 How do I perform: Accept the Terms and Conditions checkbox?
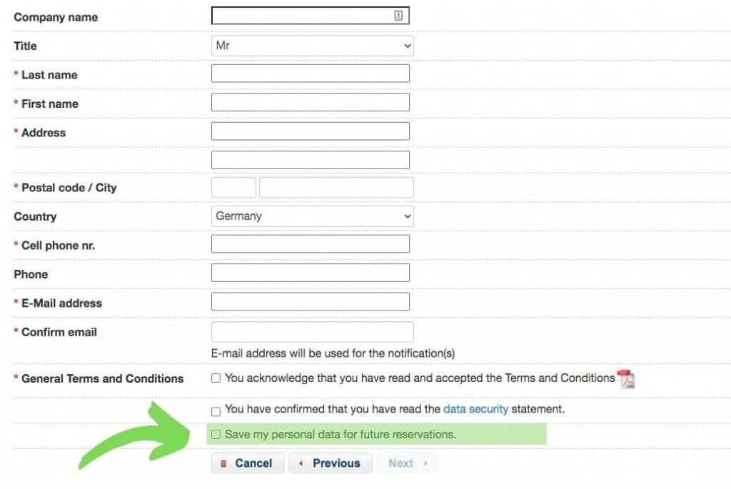click(x=216, y=378)
